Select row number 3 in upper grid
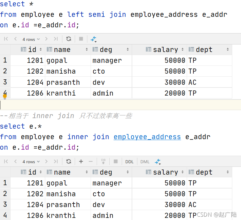Screen dimensions: 241x220 [x=5, y=82]
